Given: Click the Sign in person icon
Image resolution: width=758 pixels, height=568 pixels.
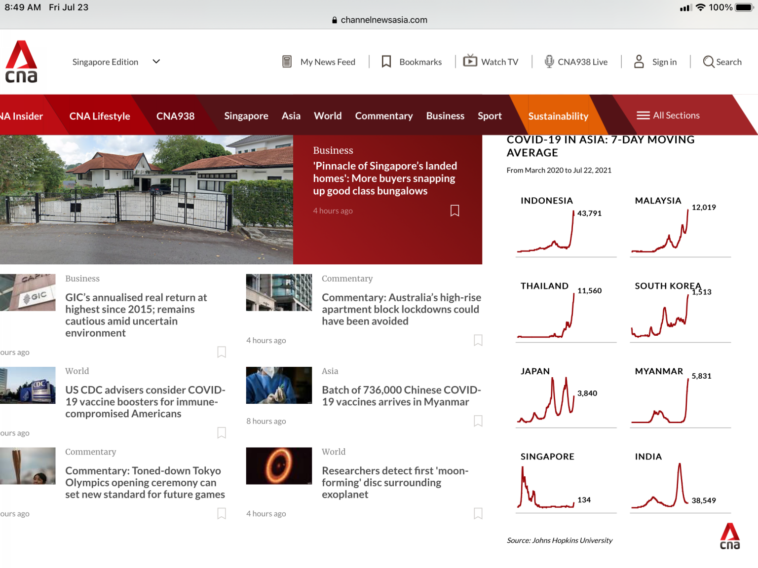Looking at the screenshot, I should (639, 61).
